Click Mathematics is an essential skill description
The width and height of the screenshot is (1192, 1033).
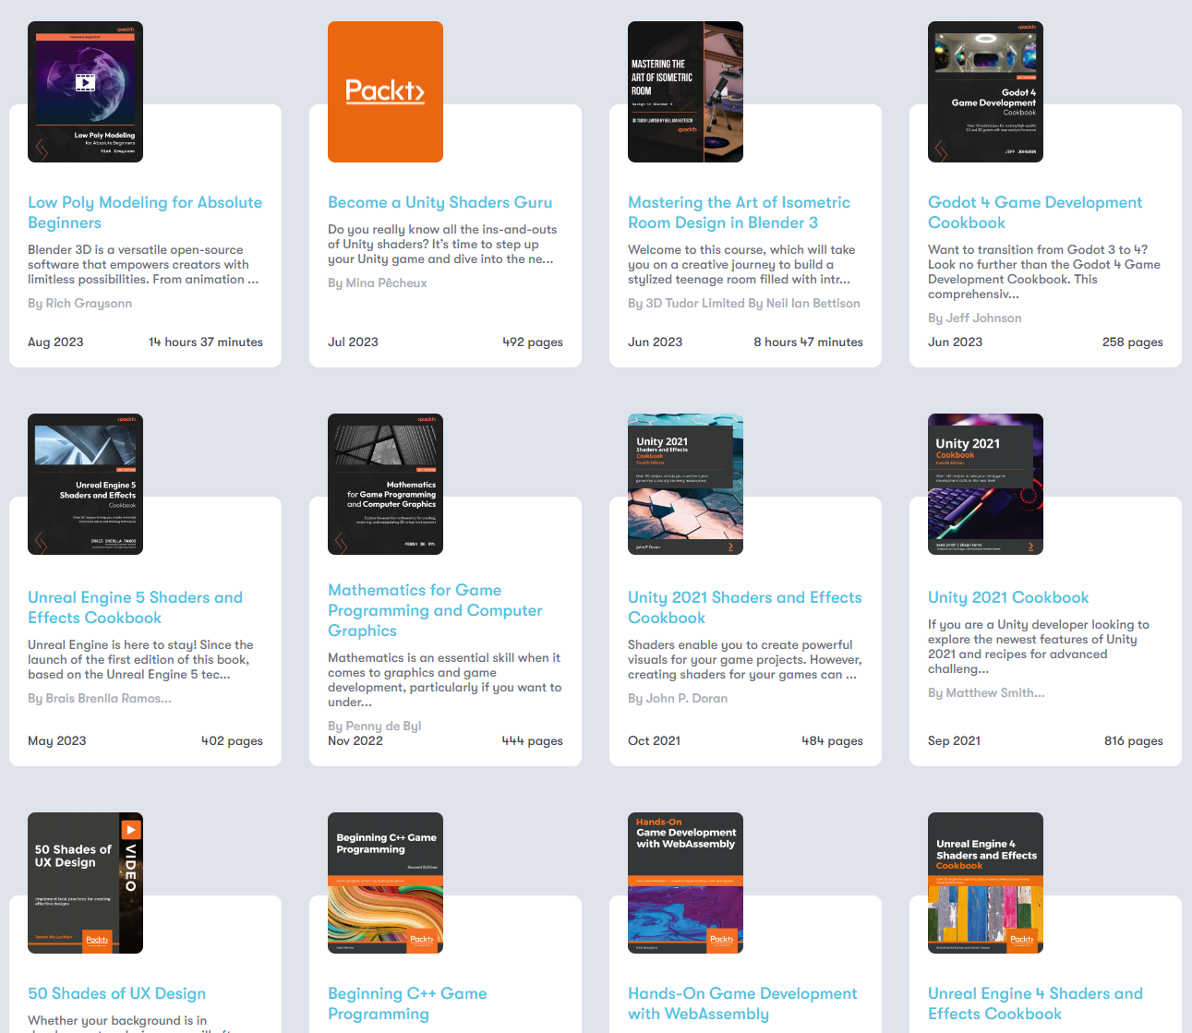point(444,679)
